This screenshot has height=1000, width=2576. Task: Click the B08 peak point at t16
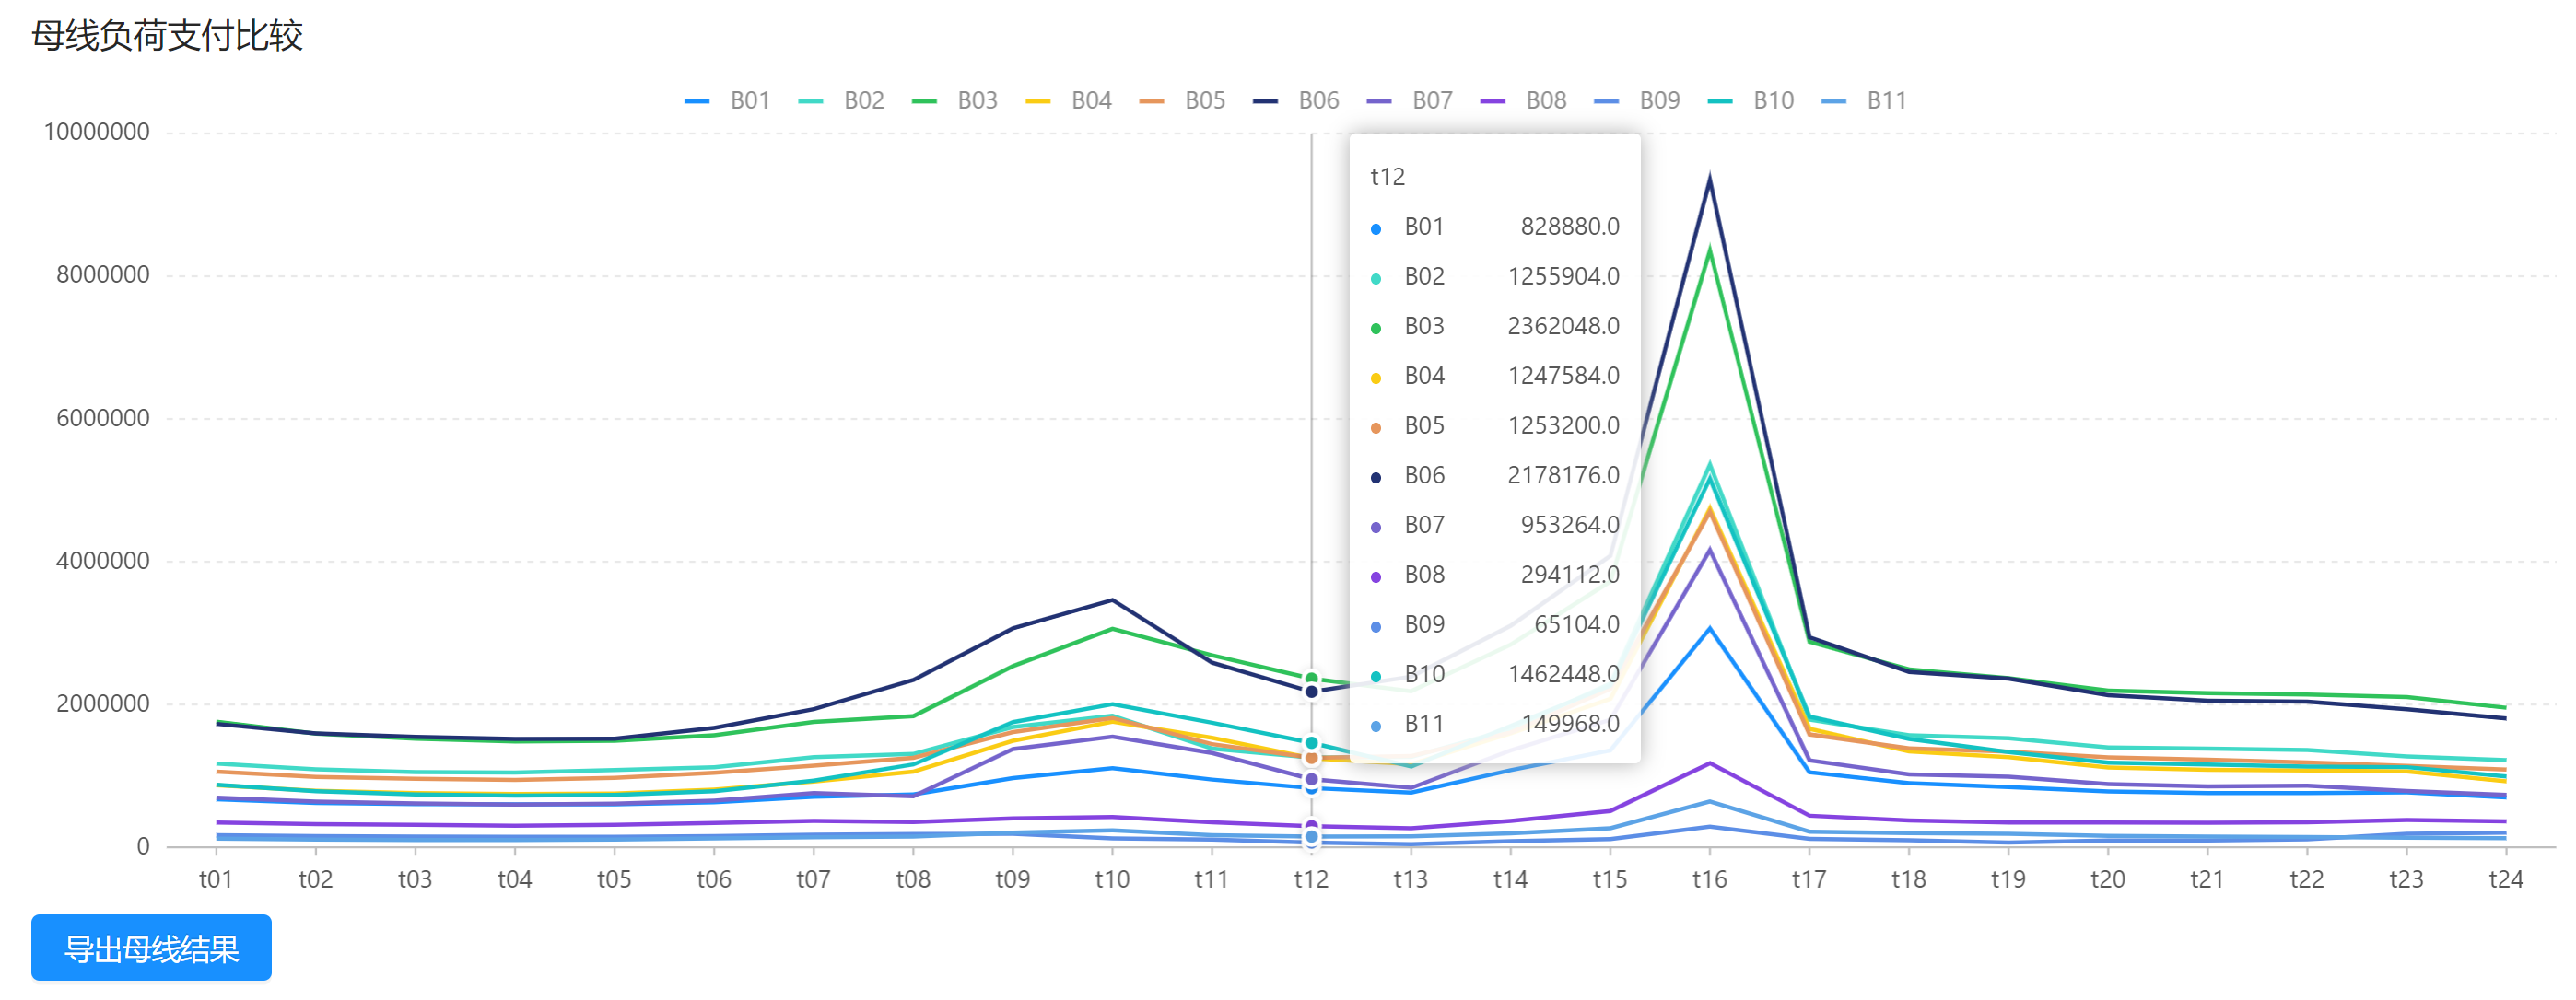(1709, 764)
